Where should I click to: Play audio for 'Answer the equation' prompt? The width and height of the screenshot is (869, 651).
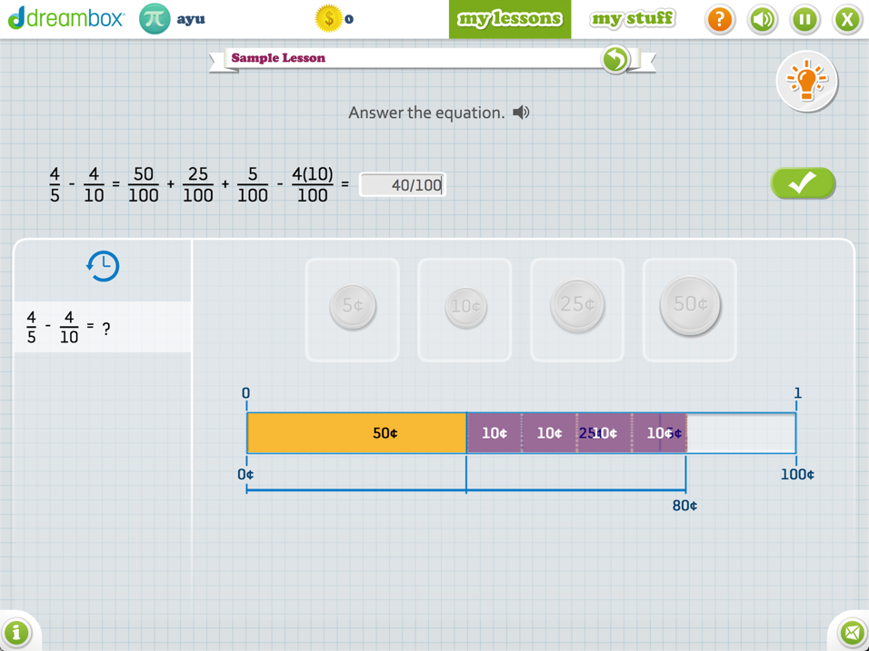521,113
